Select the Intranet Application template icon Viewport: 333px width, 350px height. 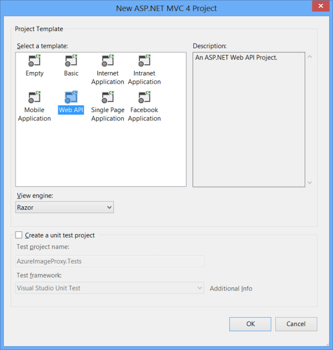(x=144, y=60)
